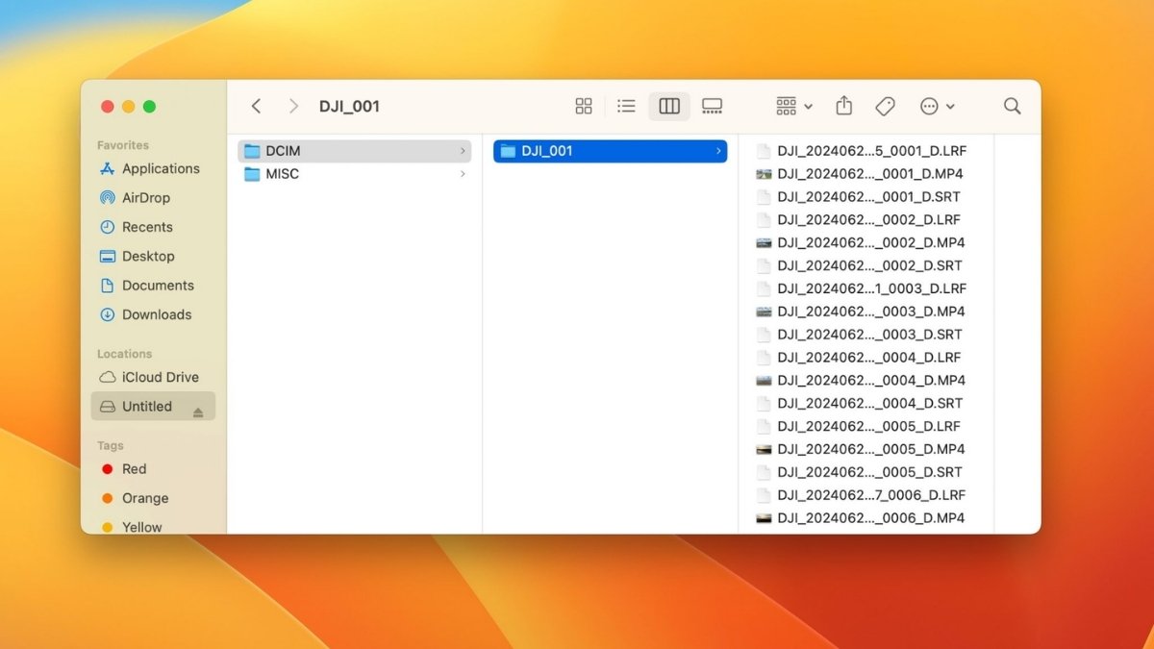Select the DCIM folder

tap(355, 151)
